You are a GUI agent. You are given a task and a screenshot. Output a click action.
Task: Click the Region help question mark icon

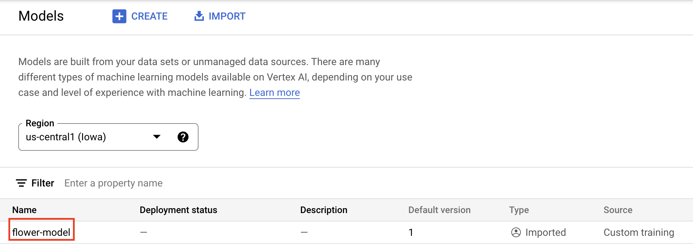[183, 137]
